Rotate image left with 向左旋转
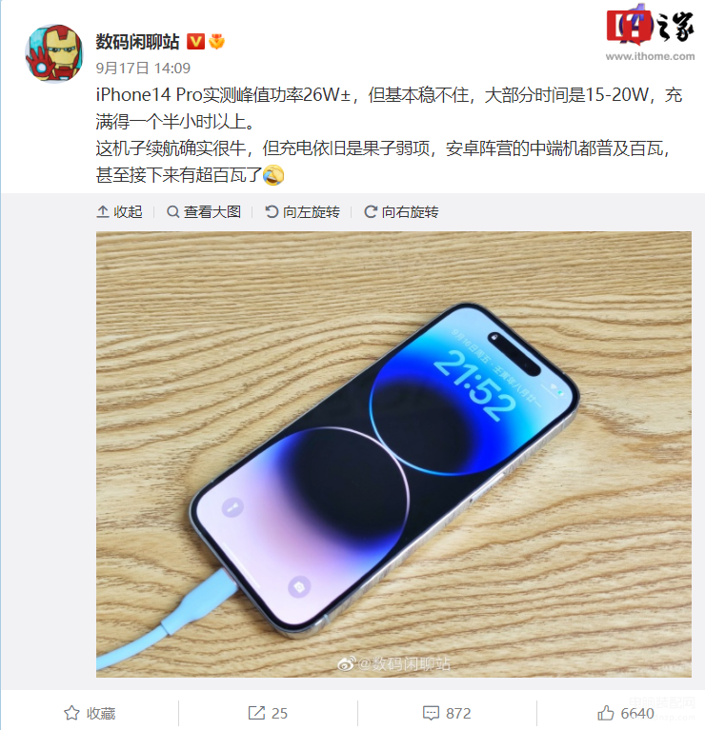The image size is (705, 730). click(302, 212)
